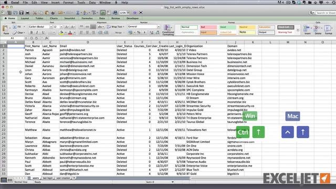The image size is (336, 189).
Task: Open the Apple menu
Action: pyautogui.click(x=6, y=3)
